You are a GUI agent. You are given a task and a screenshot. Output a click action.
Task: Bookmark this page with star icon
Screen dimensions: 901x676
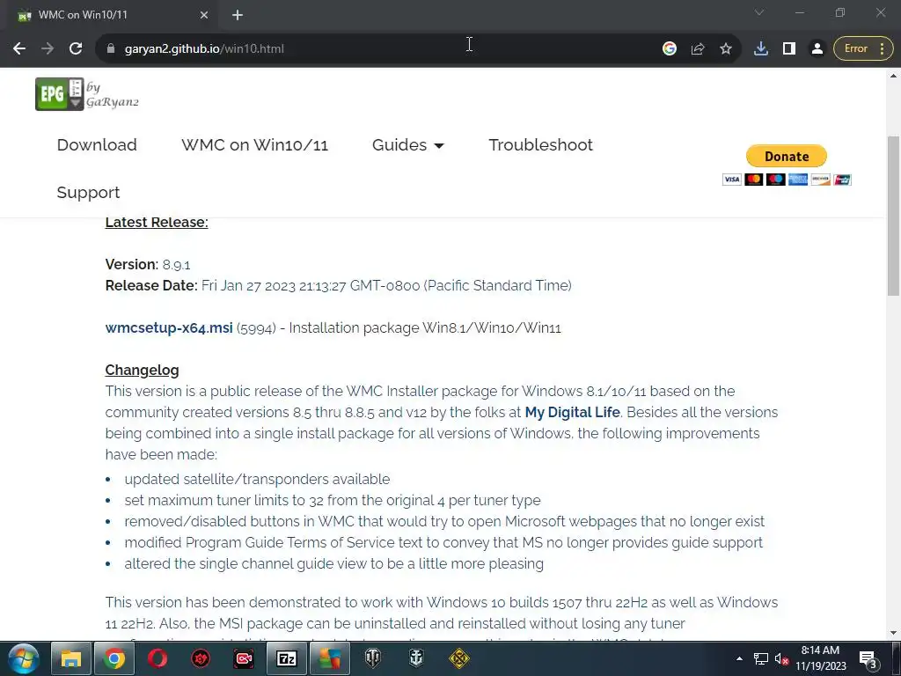tap(726, 49)
